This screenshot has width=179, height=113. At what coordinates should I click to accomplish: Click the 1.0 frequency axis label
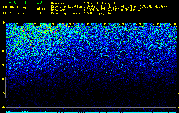2,51
